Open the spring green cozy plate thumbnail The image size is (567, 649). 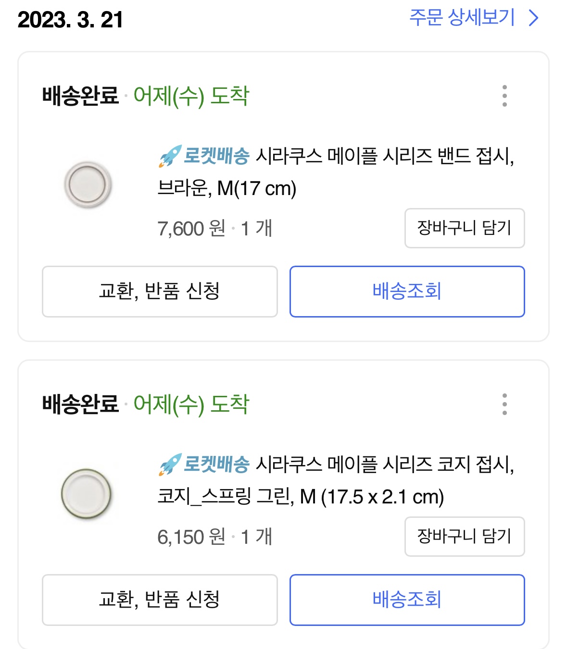click(87, 494)
